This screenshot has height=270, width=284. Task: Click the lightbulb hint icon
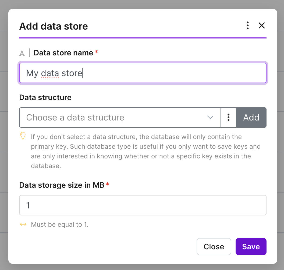pos(23,136)
